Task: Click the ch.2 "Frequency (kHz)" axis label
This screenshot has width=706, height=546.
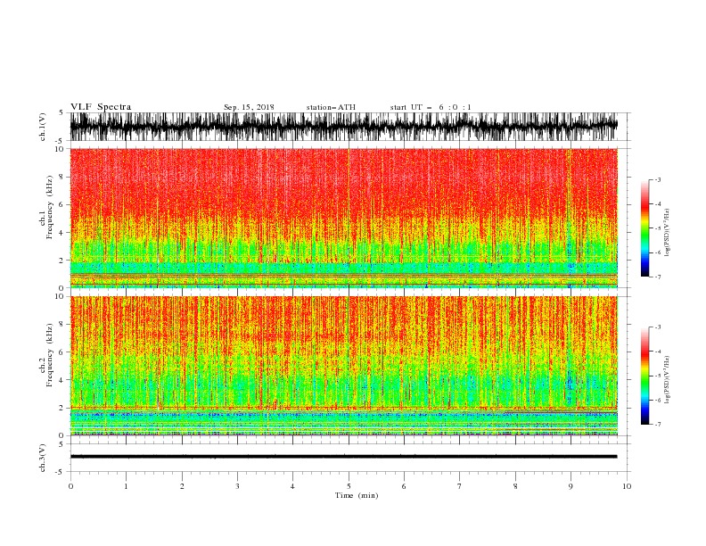Action: pos(50,354)
